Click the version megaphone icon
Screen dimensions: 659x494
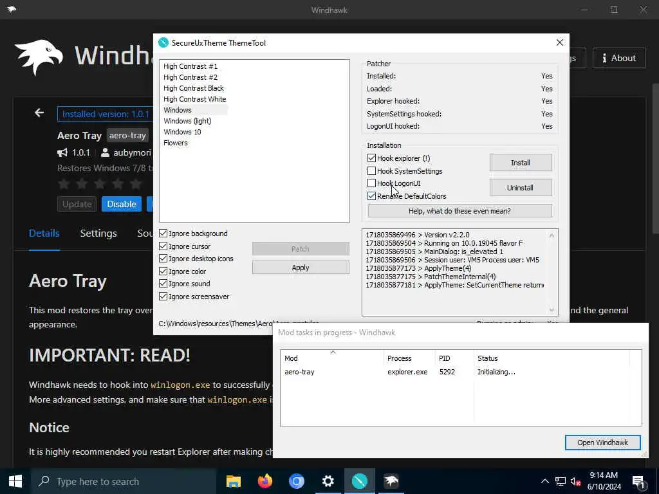tap(62, 152)
